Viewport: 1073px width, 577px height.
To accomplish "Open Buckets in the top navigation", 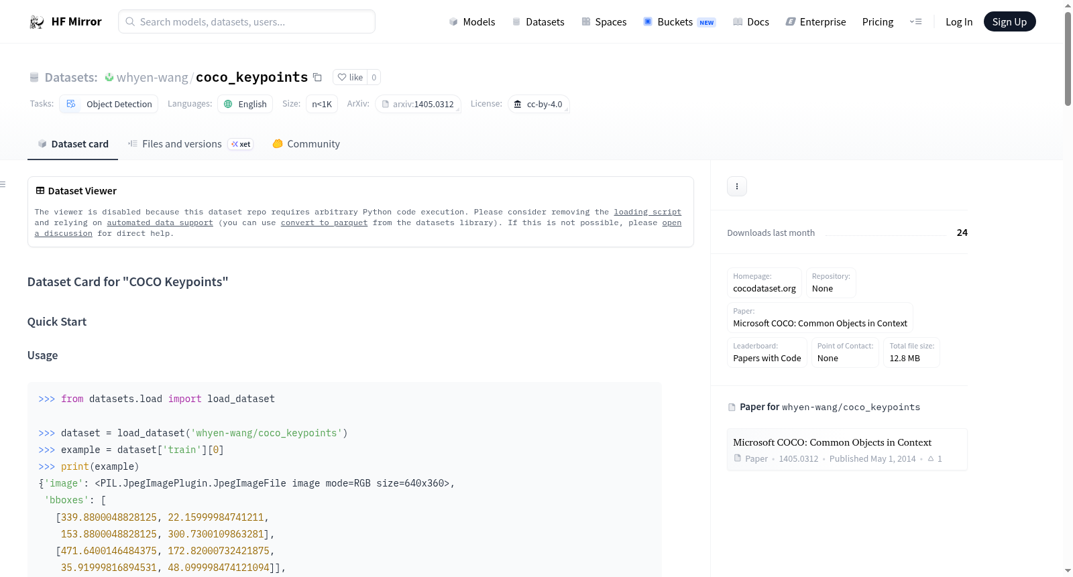I will [x=679, y=22].
